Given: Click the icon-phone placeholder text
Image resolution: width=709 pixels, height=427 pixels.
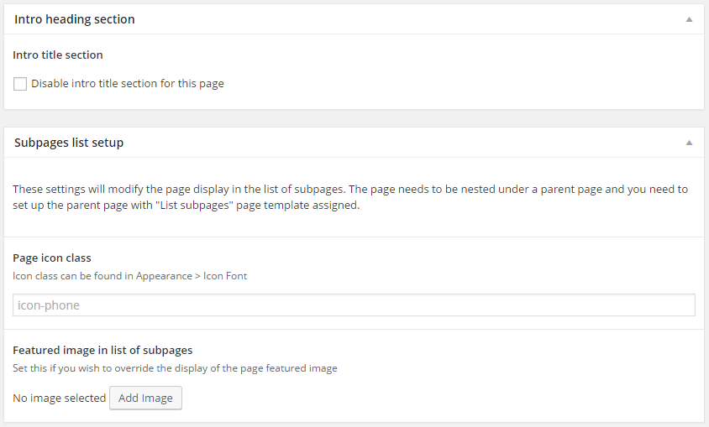Looking at the screenshot, I should (49, 305).
